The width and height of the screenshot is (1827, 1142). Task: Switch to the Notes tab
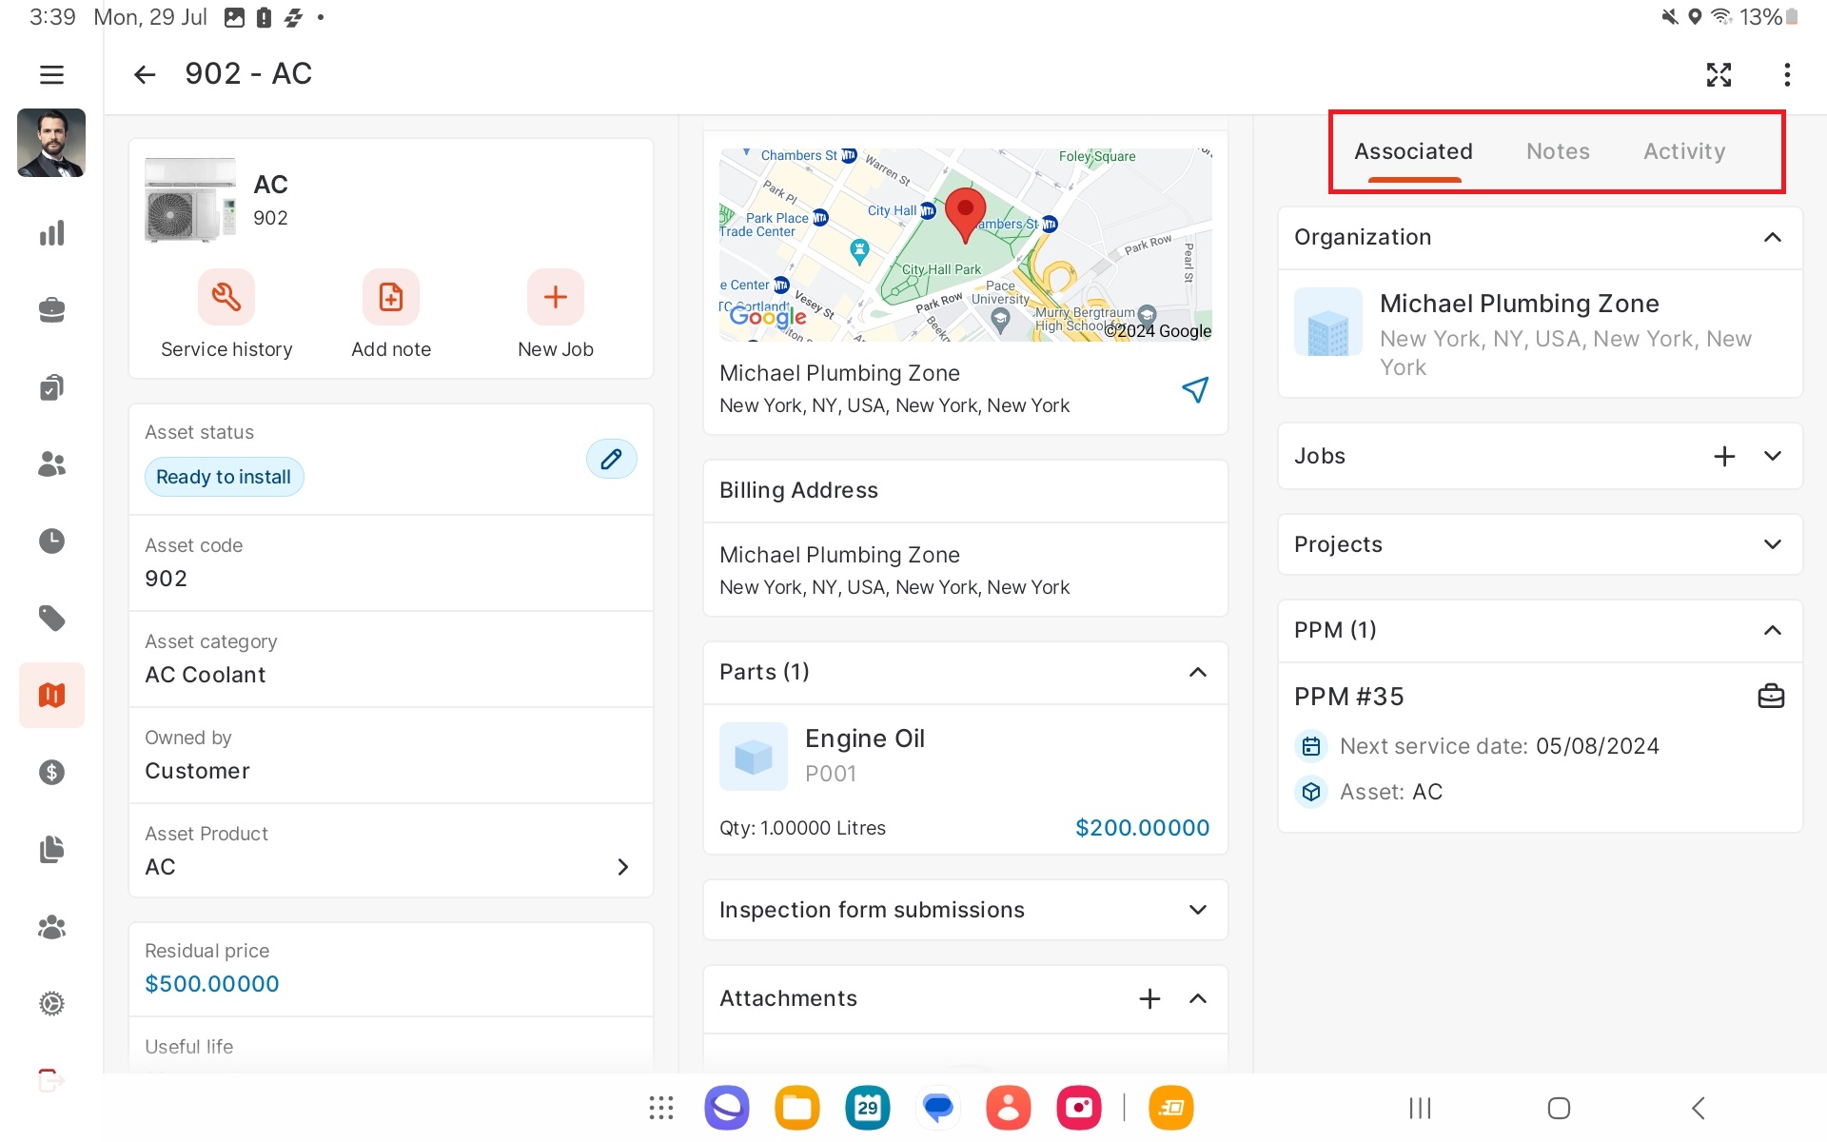tap(1558, 151)
